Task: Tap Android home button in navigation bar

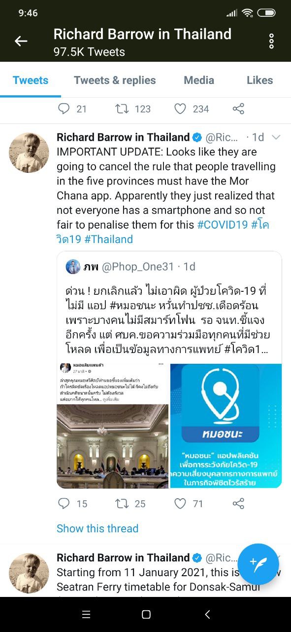Action: point(146,614)
